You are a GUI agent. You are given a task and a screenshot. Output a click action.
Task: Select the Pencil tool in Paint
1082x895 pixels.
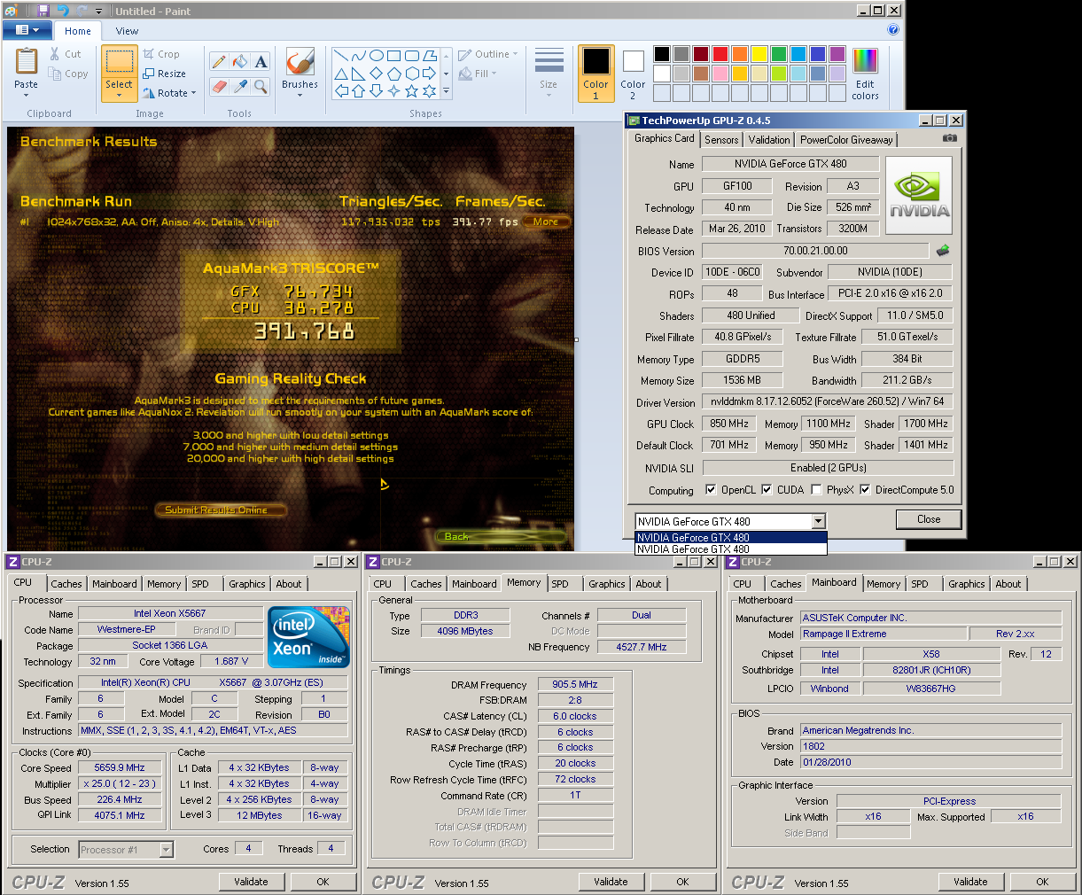coord(219,61)
